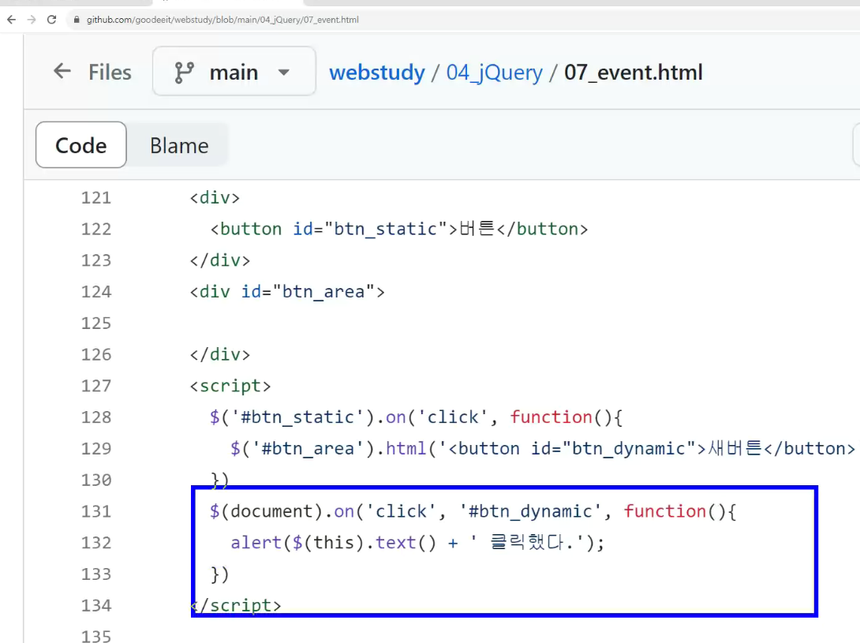Click the opening <div> tag on line 121

click(x=215, y=197)
